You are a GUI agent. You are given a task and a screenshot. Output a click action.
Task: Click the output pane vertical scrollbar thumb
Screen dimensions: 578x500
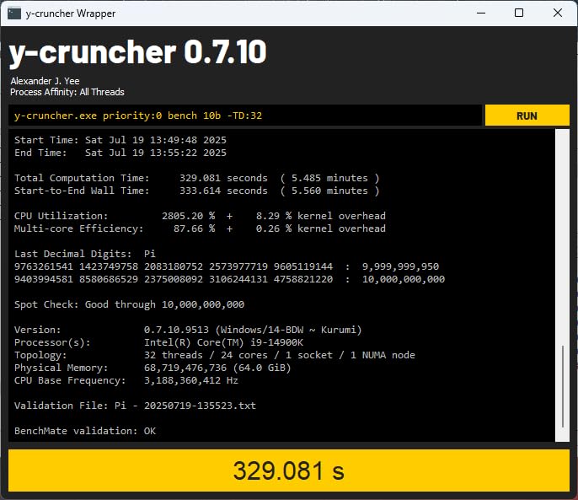[563, 386]
